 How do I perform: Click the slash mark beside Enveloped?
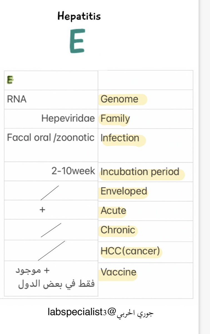point(50,193)
